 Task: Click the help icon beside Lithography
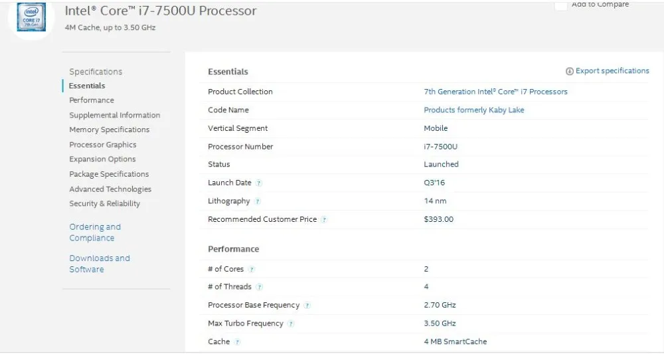[258, 201]
